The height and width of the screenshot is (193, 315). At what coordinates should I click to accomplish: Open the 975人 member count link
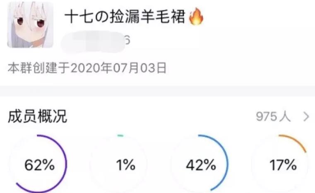point(273,117)
